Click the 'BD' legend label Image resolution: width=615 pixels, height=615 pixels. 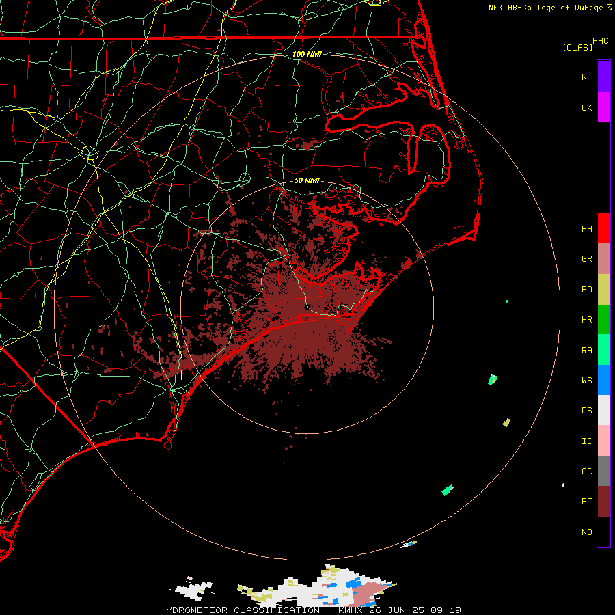click(586, 290)
